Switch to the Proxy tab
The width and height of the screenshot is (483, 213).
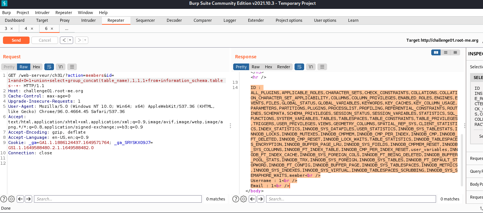point(65,20)
